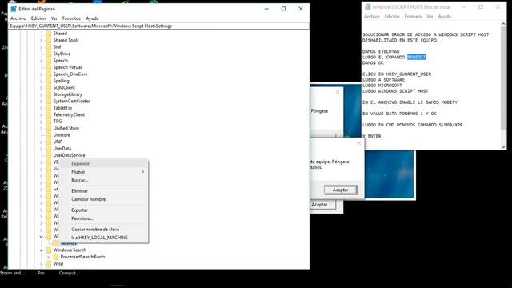Choose Ir a HKEY_LOCAL_MACHINE
Image resolution: width=512 pixels, height=288 pixels.
tap(104, 238)
